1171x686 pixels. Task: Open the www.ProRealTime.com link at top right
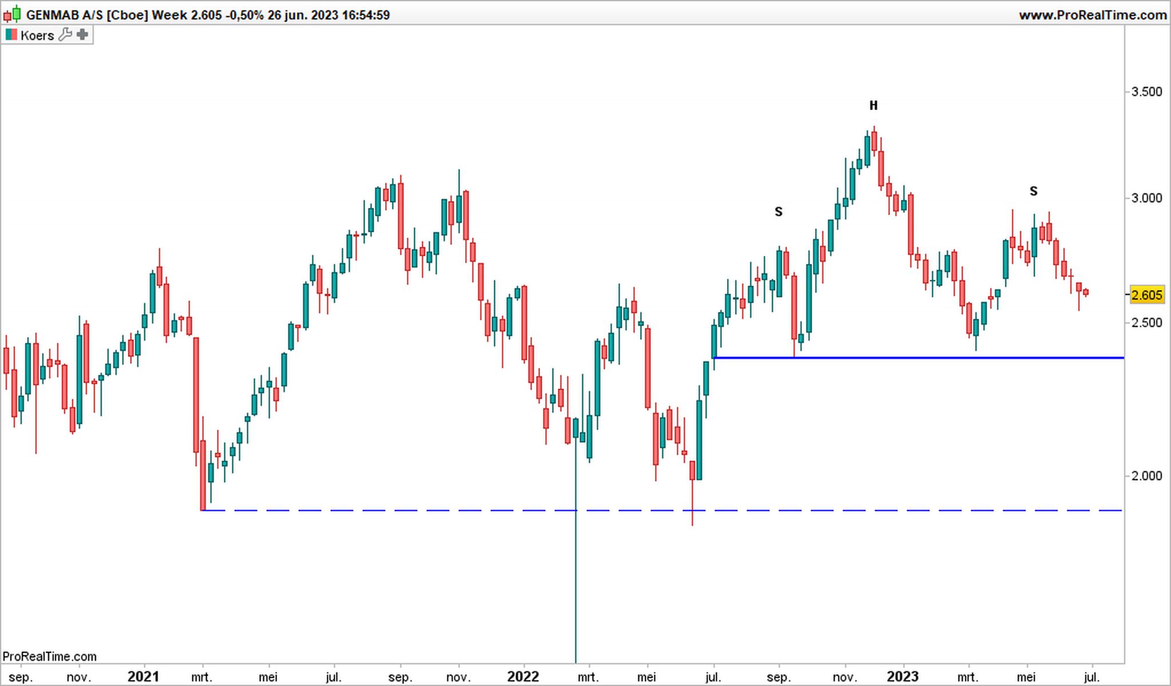click(x=1093, y=15)
